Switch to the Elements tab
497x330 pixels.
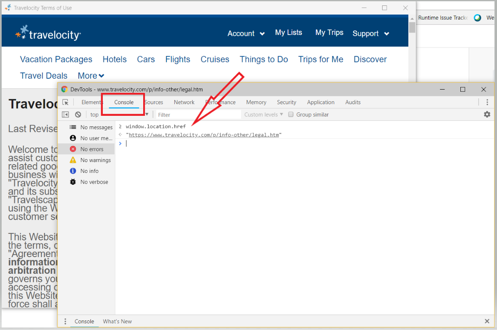[92, 102]
